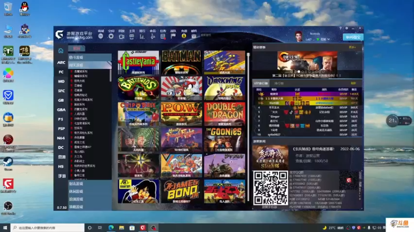Select the first banner carousel dot

[x=292, y=72]
